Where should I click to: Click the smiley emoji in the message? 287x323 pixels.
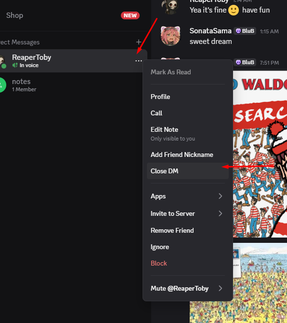(x=234, y=10)
